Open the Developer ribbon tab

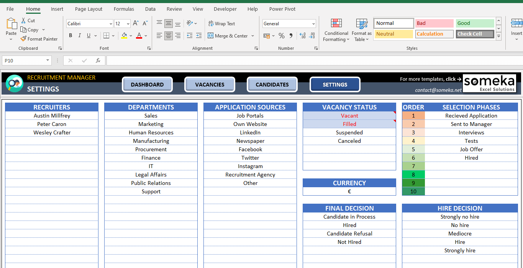[225, 9]
